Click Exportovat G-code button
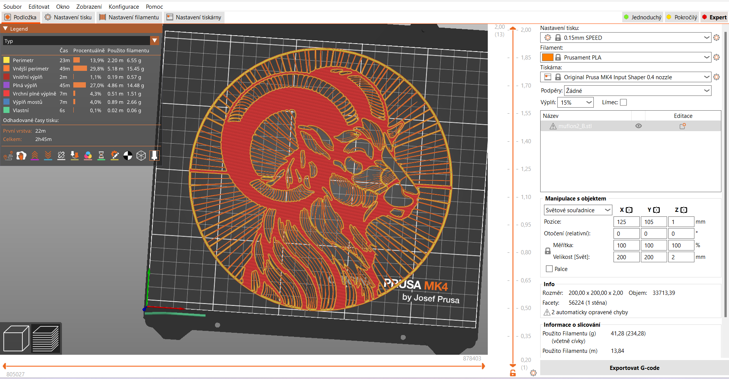The image size is (729, 379). click(x=634, y=368)
